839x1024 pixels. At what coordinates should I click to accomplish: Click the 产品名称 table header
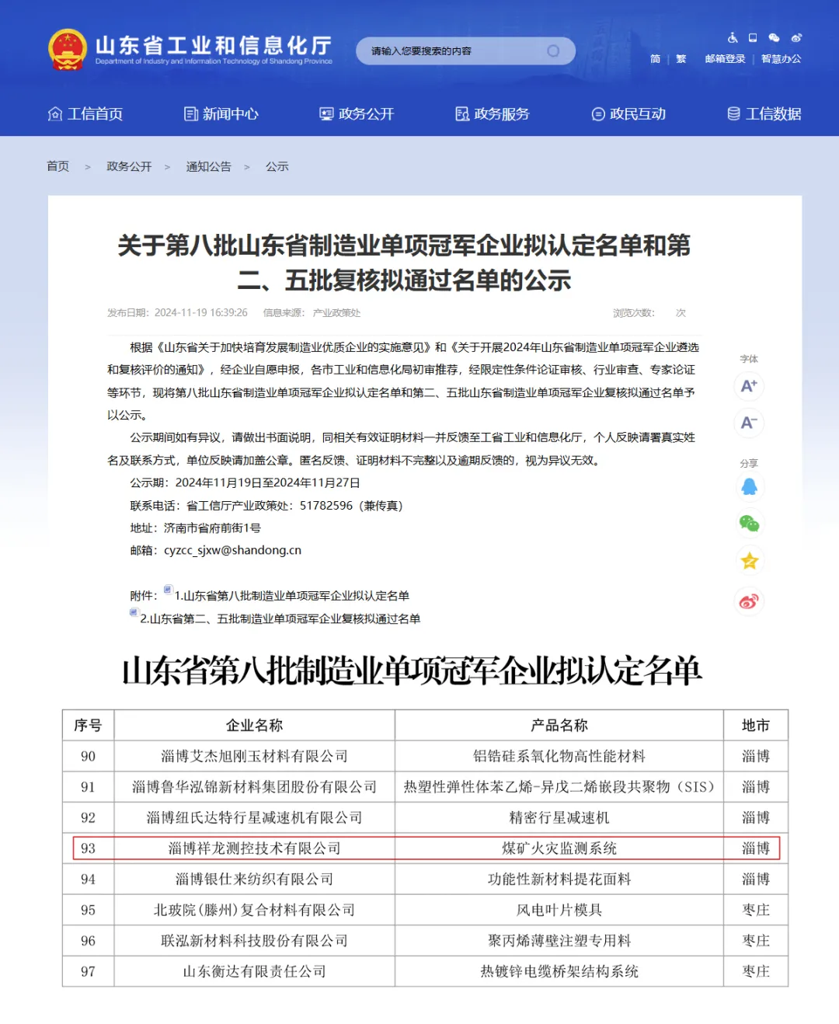(559, 726)
